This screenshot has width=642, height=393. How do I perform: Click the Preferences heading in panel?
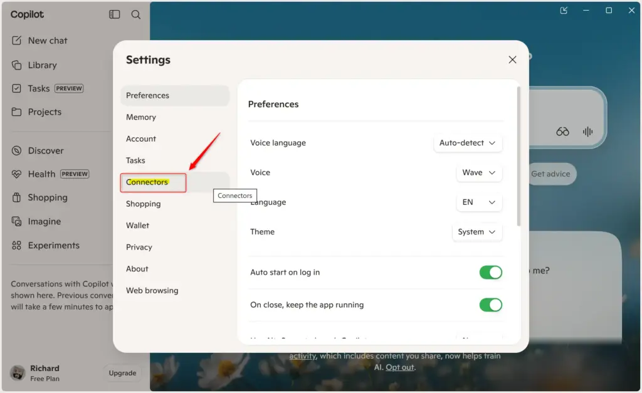point(273,105)
